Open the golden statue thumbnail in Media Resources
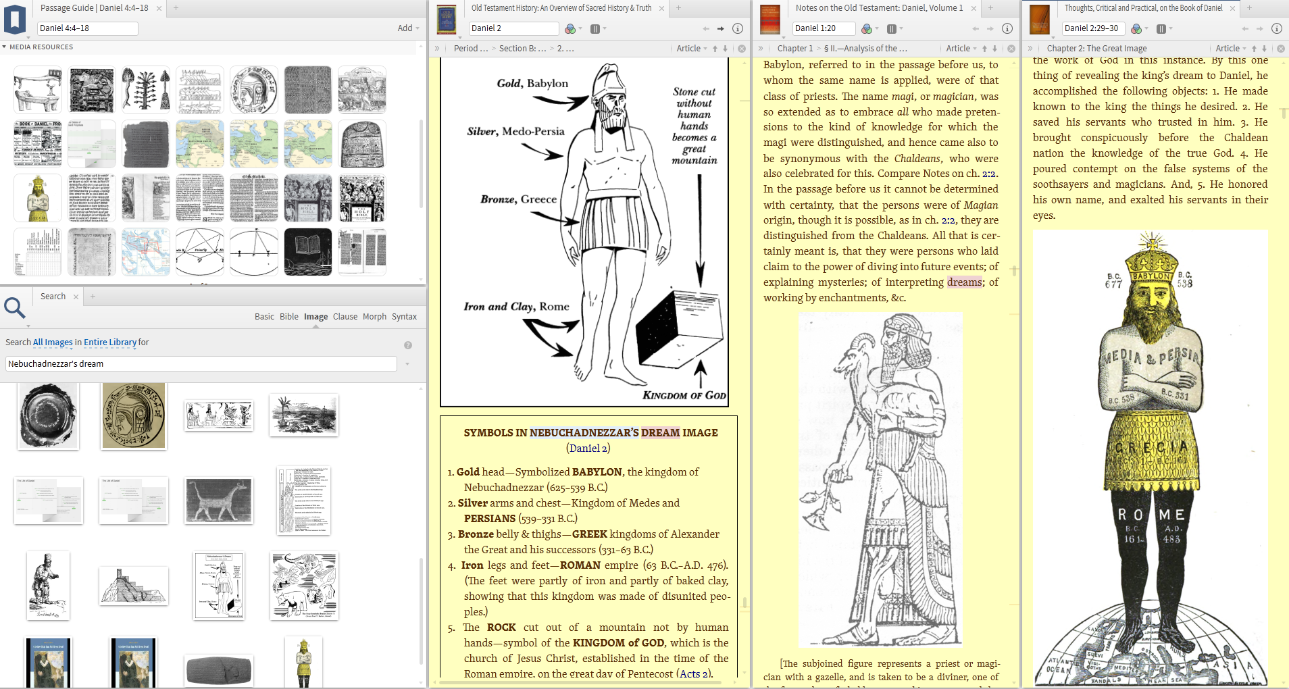This screenshot has height=689, width=1289. coord(38,198)
